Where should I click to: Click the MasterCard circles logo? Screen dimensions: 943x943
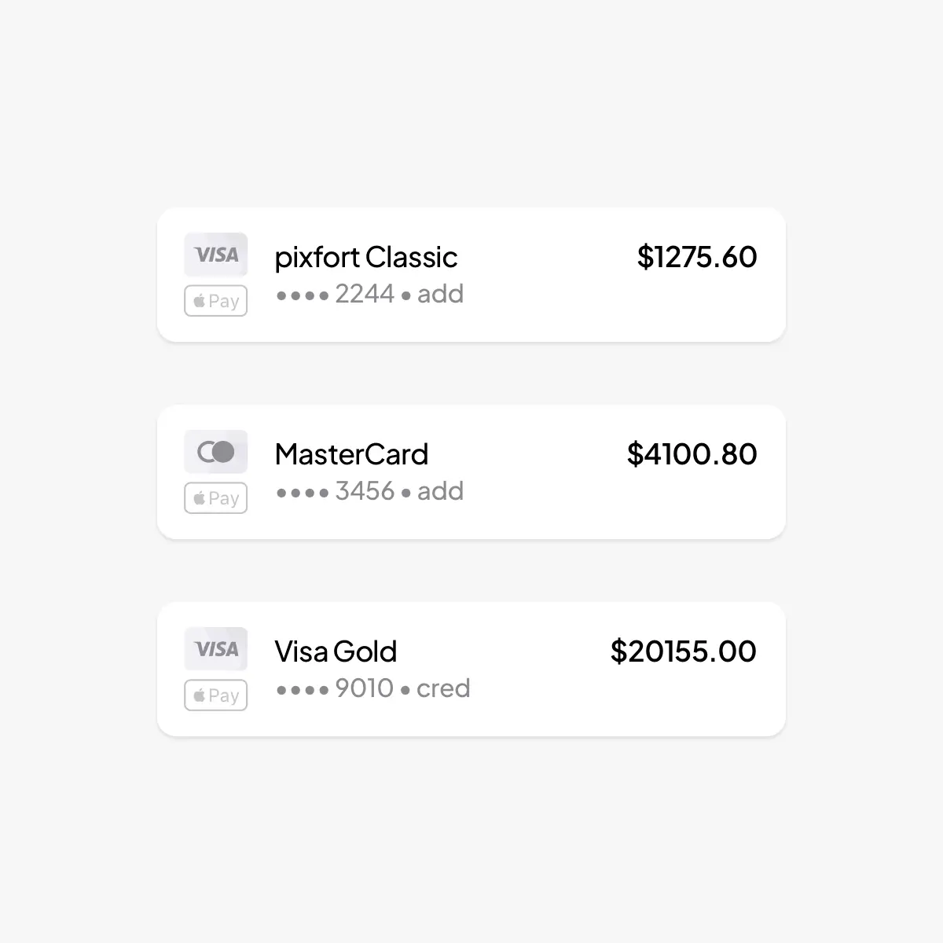pyautogui.click(x=216, y=452)
